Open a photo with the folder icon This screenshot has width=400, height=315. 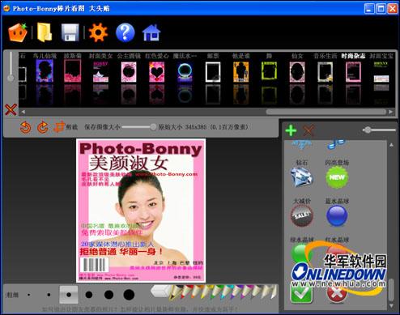pyautogui.click(x=45, y=32)
